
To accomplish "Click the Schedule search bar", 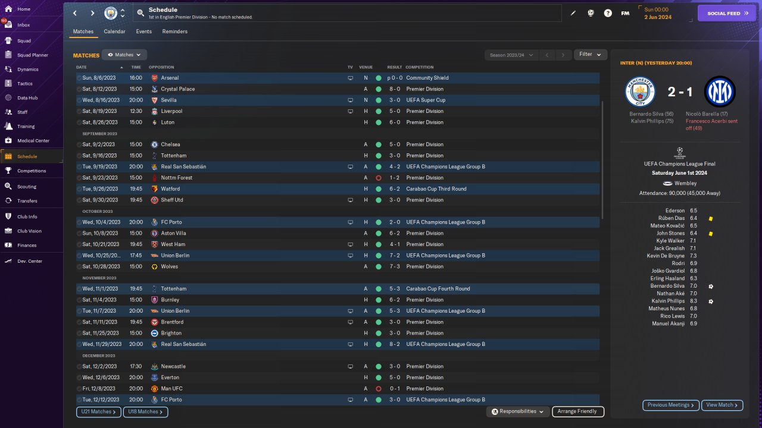I will coord(346,13).
